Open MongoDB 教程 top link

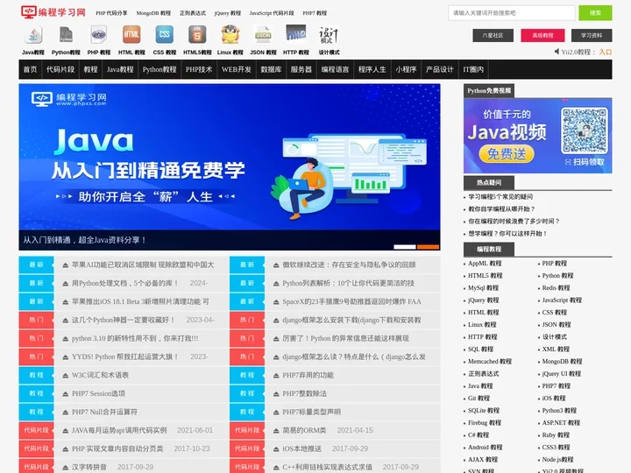153,13
